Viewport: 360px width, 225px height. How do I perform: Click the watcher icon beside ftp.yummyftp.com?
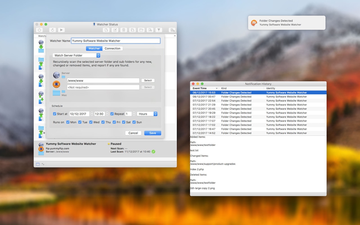41,149
